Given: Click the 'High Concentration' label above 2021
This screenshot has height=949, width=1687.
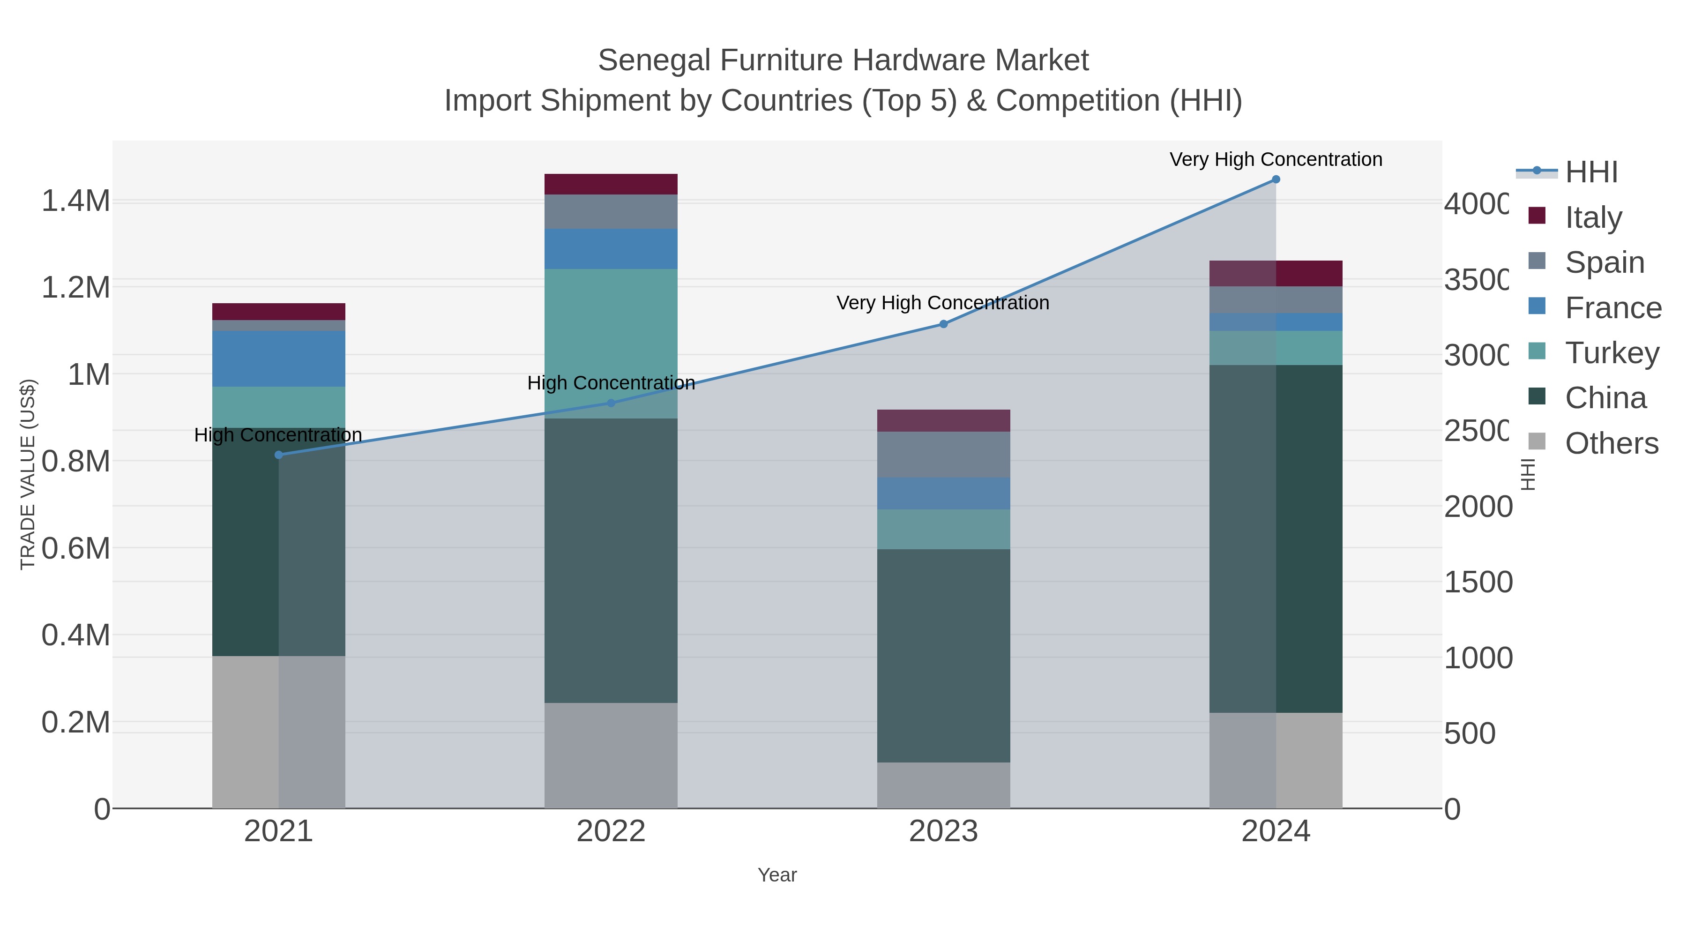Looking at the screenshot, I should [x=278, y=435].
